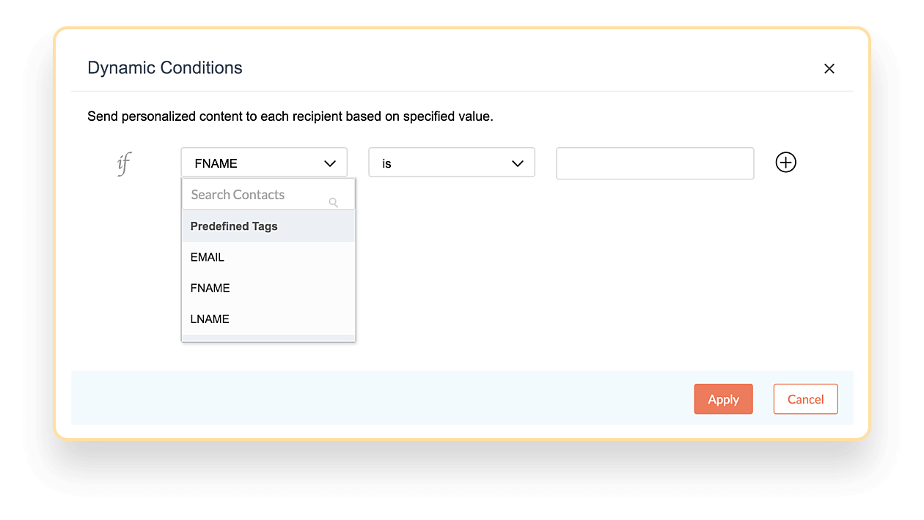Pick LNAME from Predefined Tags
The image size is (924, 520).
pyautogui.click(x=210, y=319)
